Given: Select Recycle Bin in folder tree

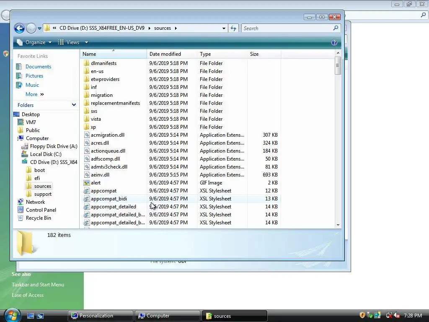Looking at the screenshot, I should pos(38,218).
